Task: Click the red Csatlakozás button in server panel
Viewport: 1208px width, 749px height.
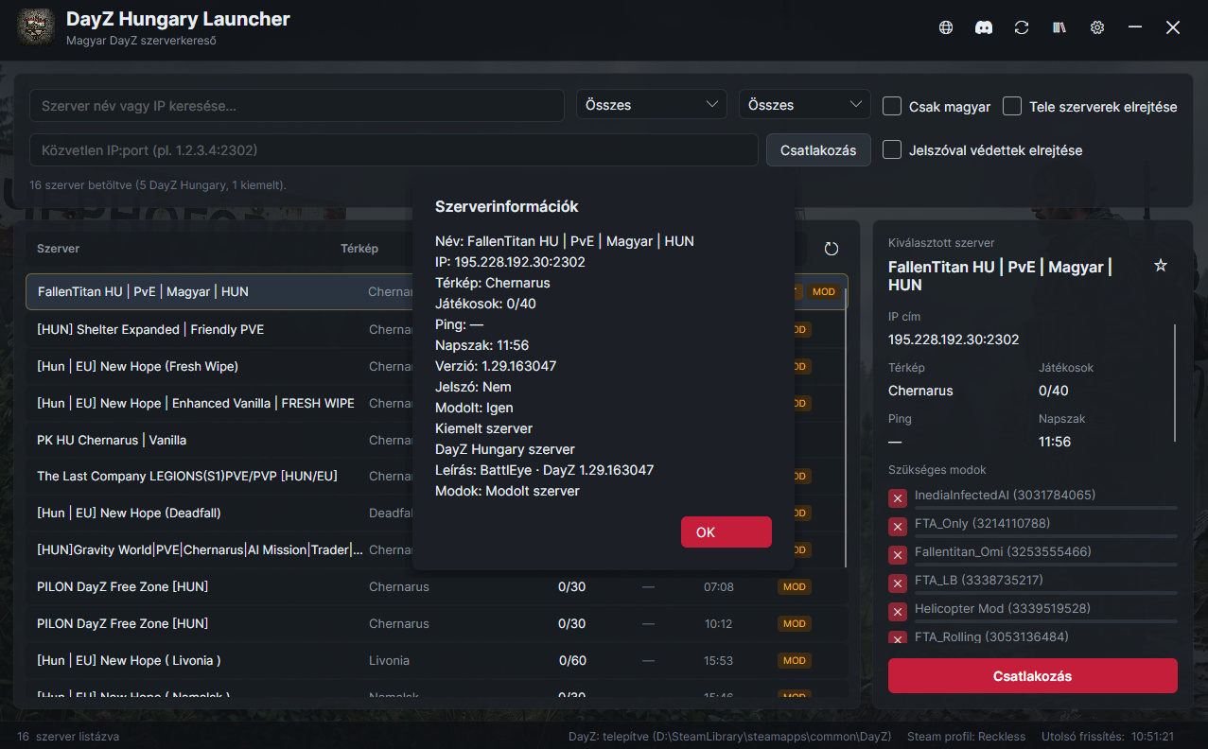Action: point(1032,676)
